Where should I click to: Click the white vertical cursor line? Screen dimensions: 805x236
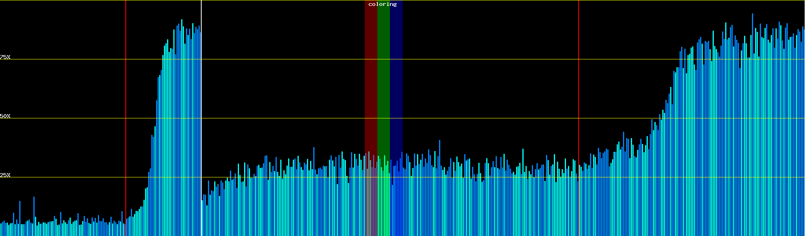click(x=201, y=98)
